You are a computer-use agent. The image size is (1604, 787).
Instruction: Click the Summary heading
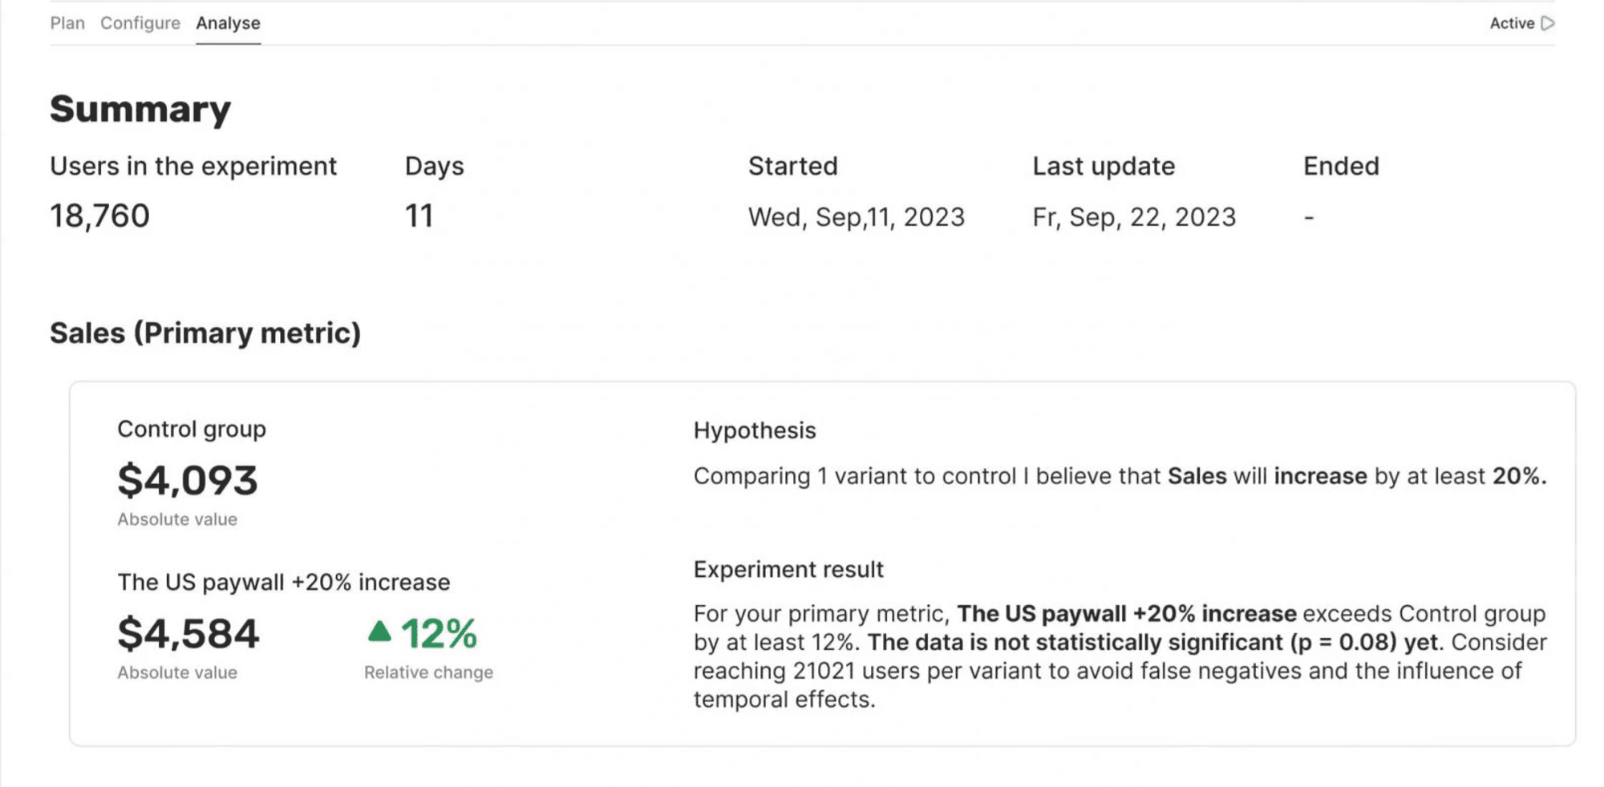140,109
